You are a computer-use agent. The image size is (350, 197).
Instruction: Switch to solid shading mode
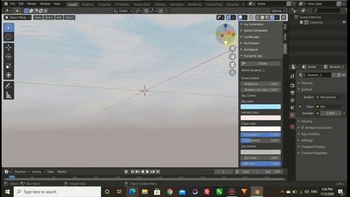click(262, 18)
